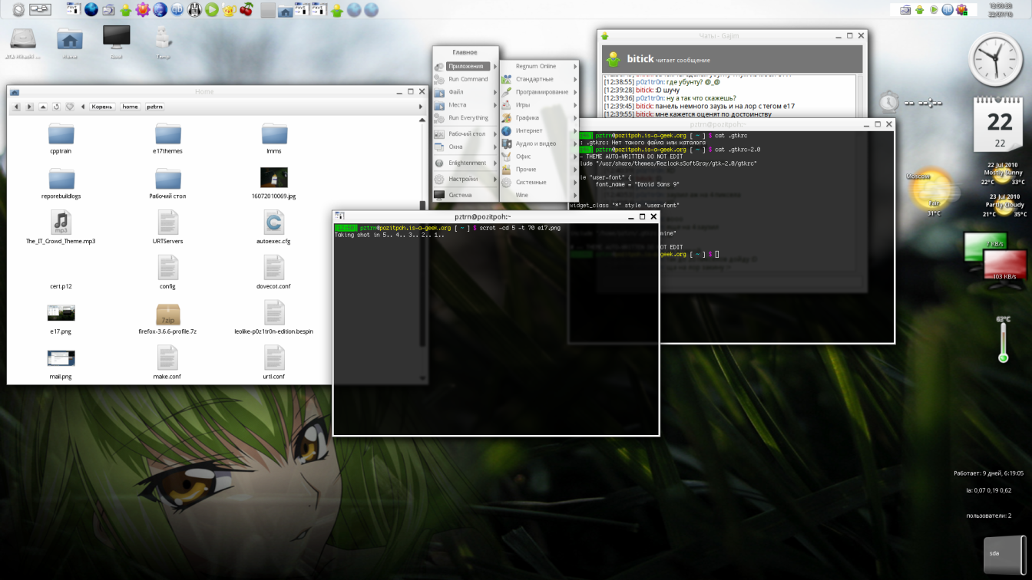
Task: Launch the red Cherry application icon
Action: click(x=246, y=10)
